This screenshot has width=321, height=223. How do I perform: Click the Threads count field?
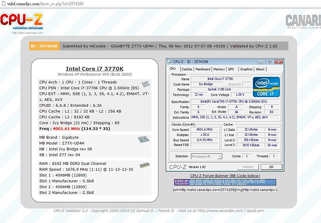pyautogui.click(x=274, y=156)
